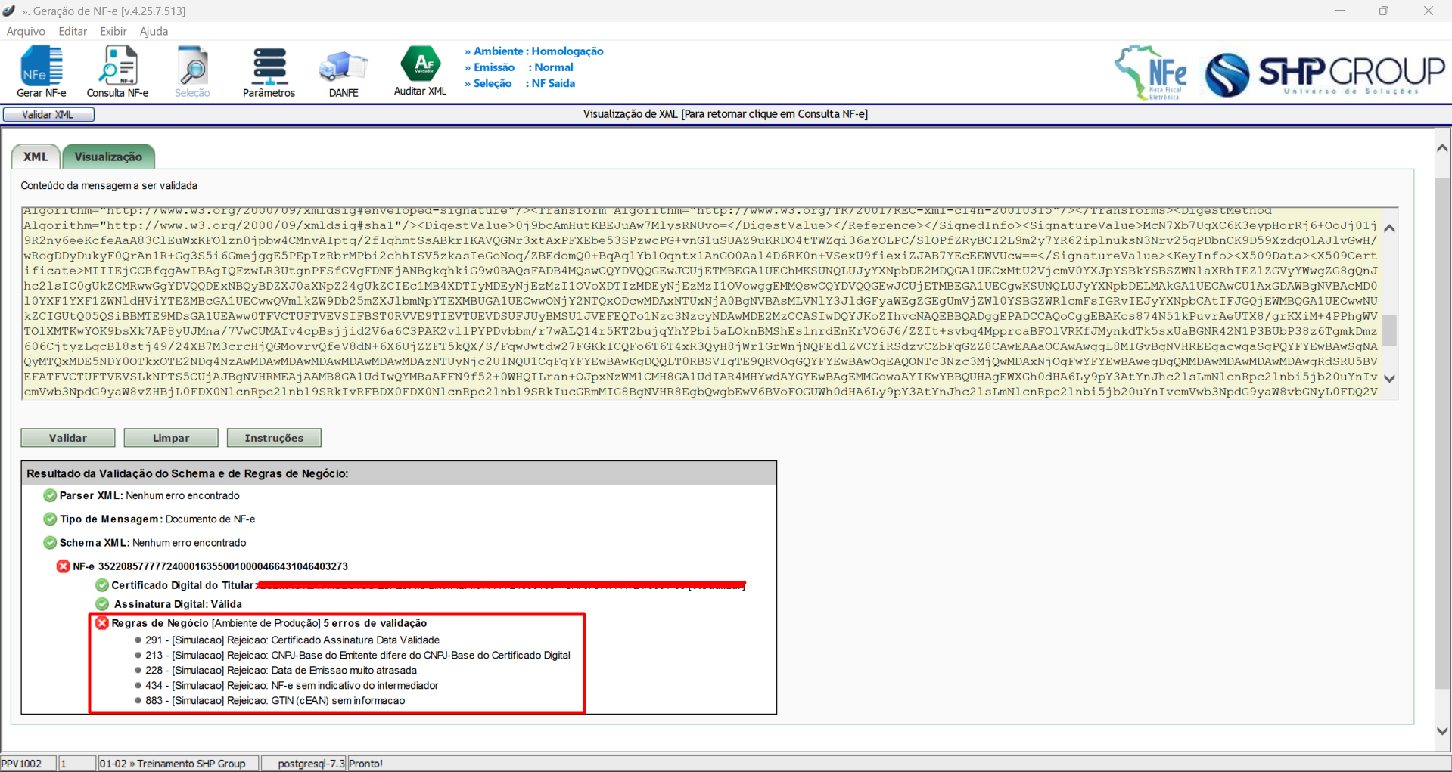
Task: Open the Instruções button
Action: (x=274, y=438)
